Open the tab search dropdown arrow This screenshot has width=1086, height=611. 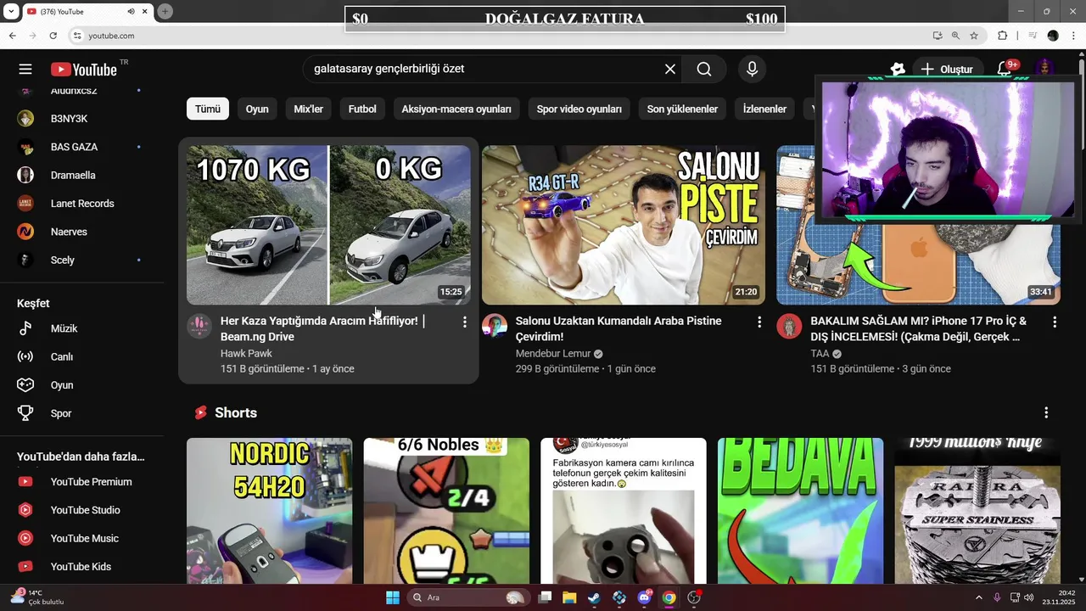(11, 11)
